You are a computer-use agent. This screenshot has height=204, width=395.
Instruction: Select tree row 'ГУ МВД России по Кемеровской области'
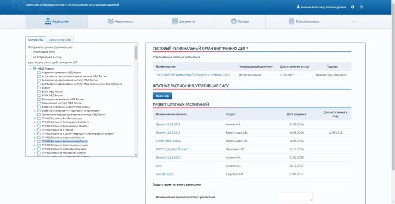click(64, 141)
